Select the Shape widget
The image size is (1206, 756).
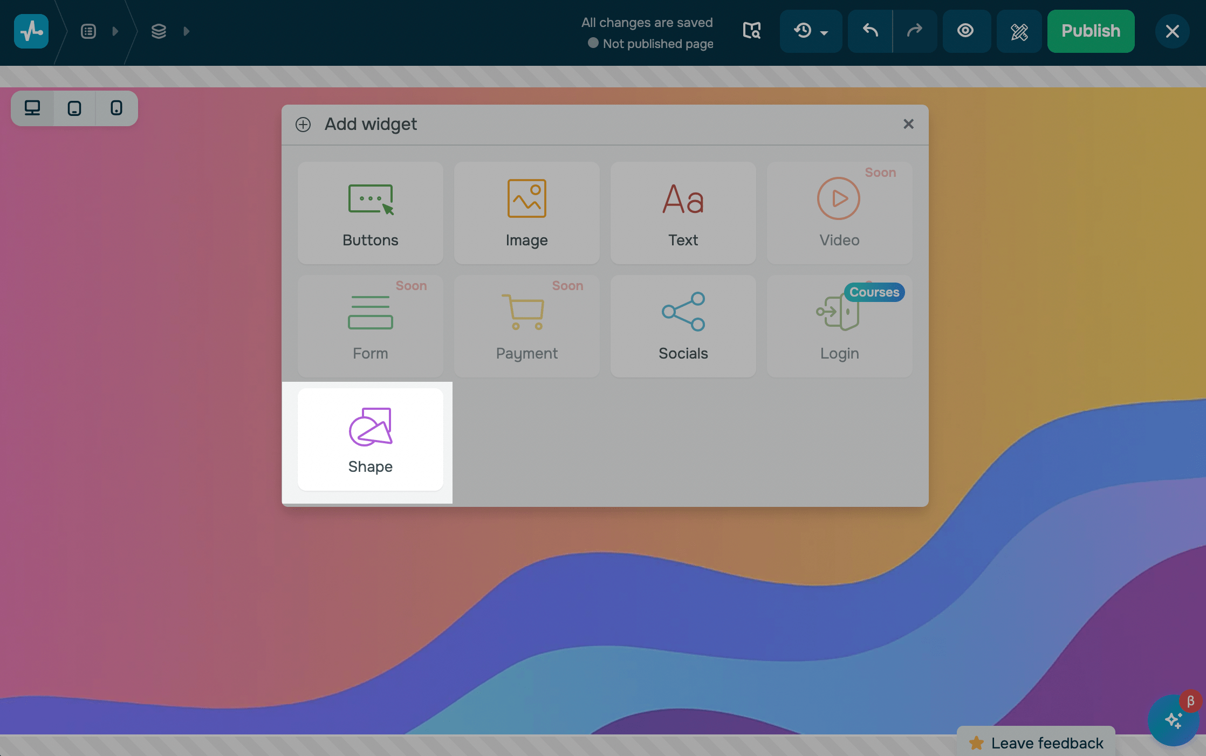370,439
